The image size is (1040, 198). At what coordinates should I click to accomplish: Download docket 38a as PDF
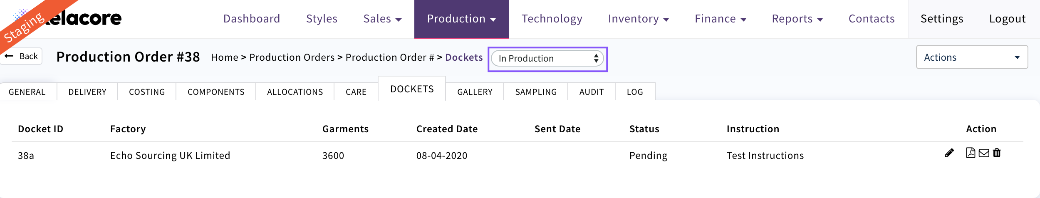click(970, 153)
